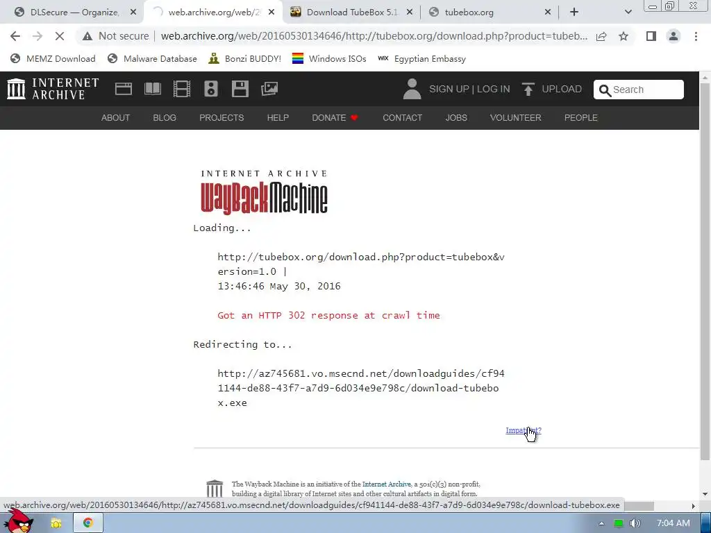
Task: Click the Not secure warning icon
Action: [87, 36]
